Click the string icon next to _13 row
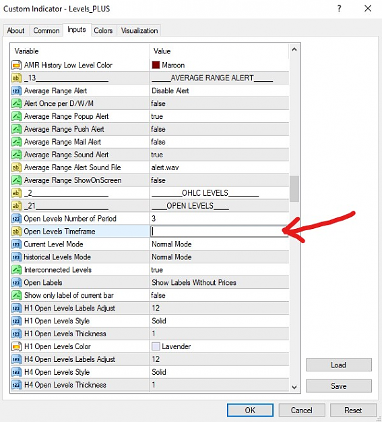 pyautogui.click(x=16, y=78)
